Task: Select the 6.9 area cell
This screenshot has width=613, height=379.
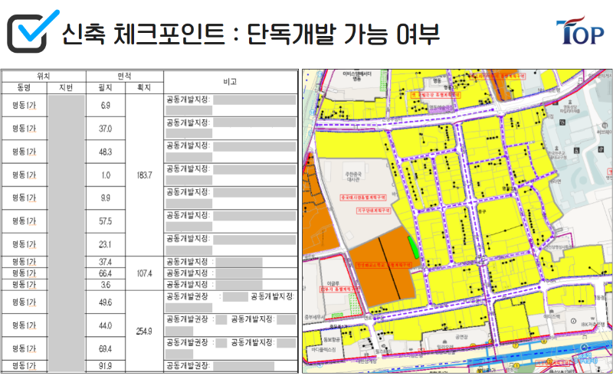Action: (105, 106)
